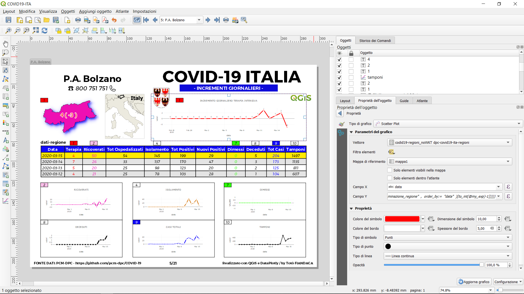
Task: Click the Save Project toolbar icon
Action: [8, 20]
